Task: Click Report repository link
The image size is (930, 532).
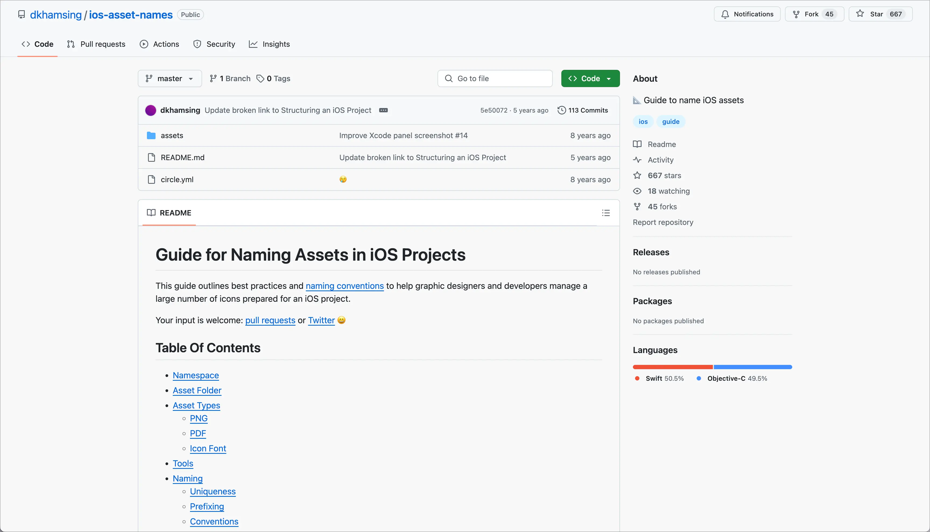Action: point(663,222)
